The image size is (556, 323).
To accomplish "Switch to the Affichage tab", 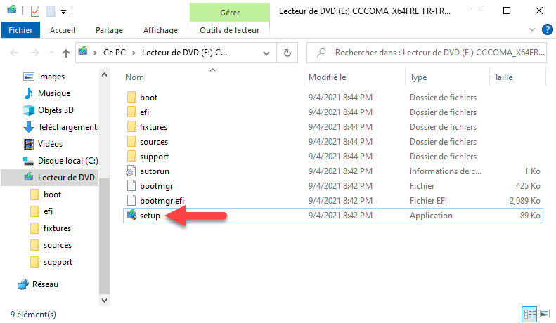I will [160, 30].
